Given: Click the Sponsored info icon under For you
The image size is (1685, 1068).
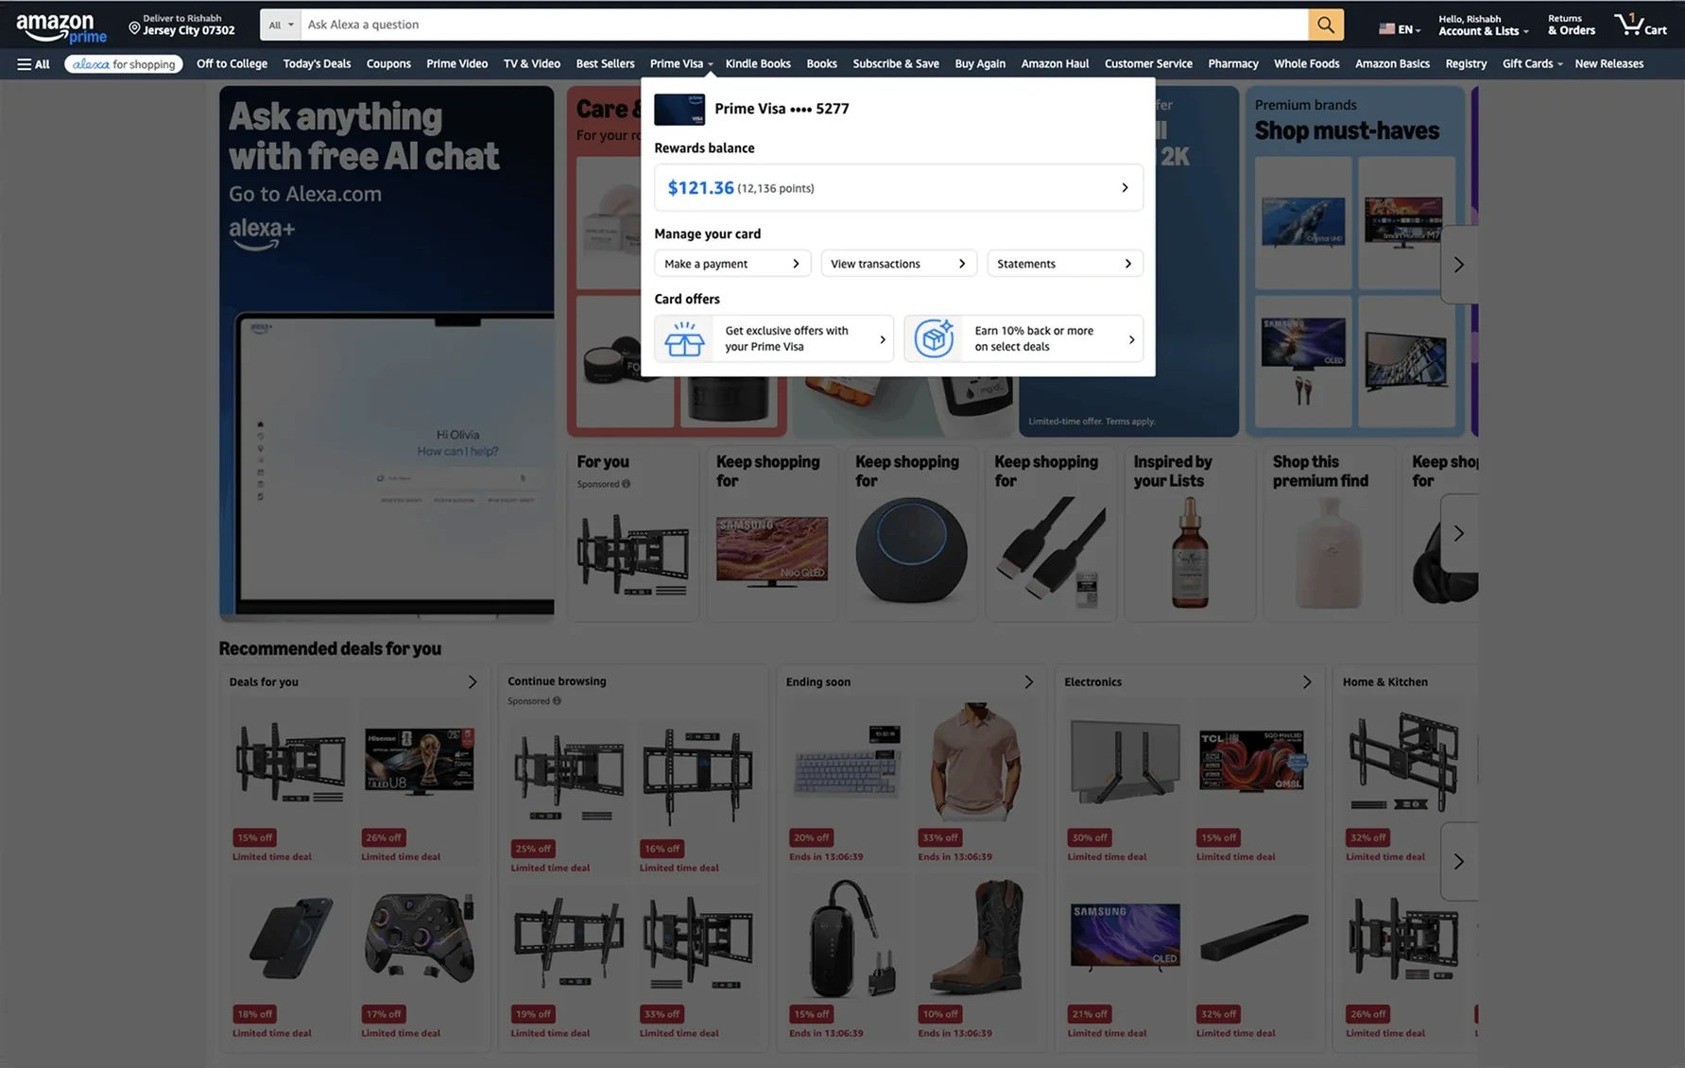Looking at the screenshot, I should click(626, 485).
